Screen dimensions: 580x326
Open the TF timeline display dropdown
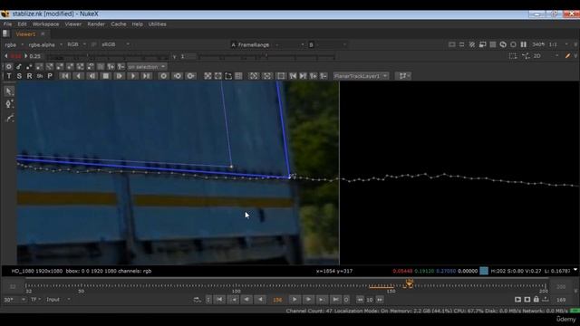35,300
